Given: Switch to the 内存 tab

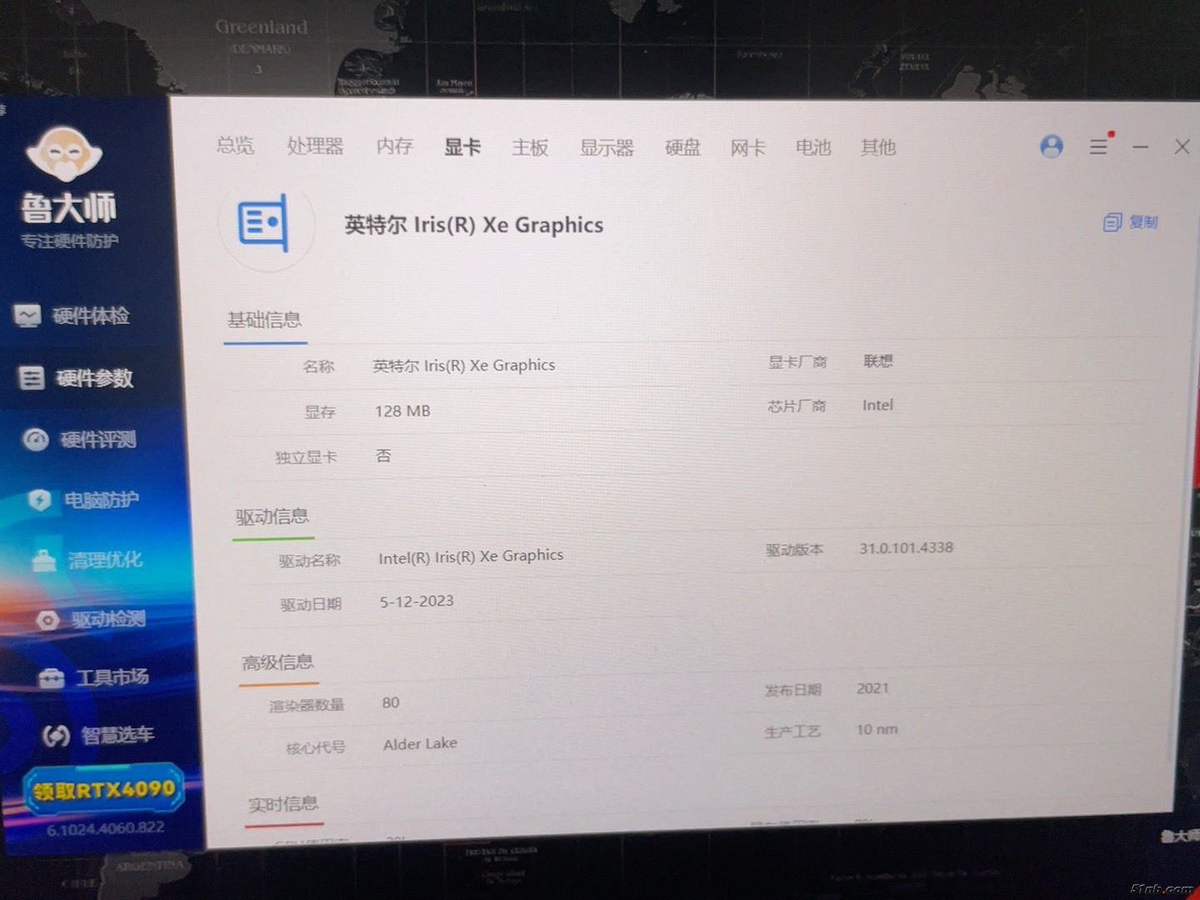Looking at the screenshot, I should (394, 146).
